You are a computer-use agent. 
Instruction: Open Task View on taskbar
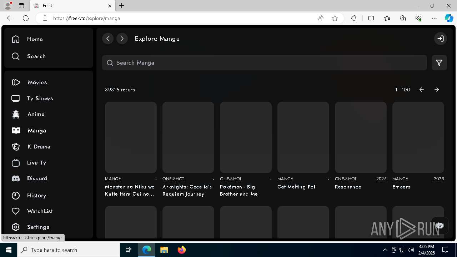[129, 250]
